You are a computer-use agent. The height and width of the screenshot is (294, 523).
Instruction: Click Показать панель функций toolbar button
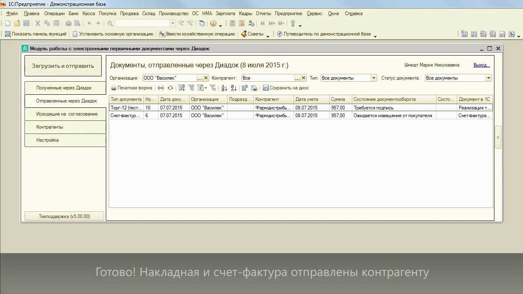pyautogui.click(x=36, y=34)
